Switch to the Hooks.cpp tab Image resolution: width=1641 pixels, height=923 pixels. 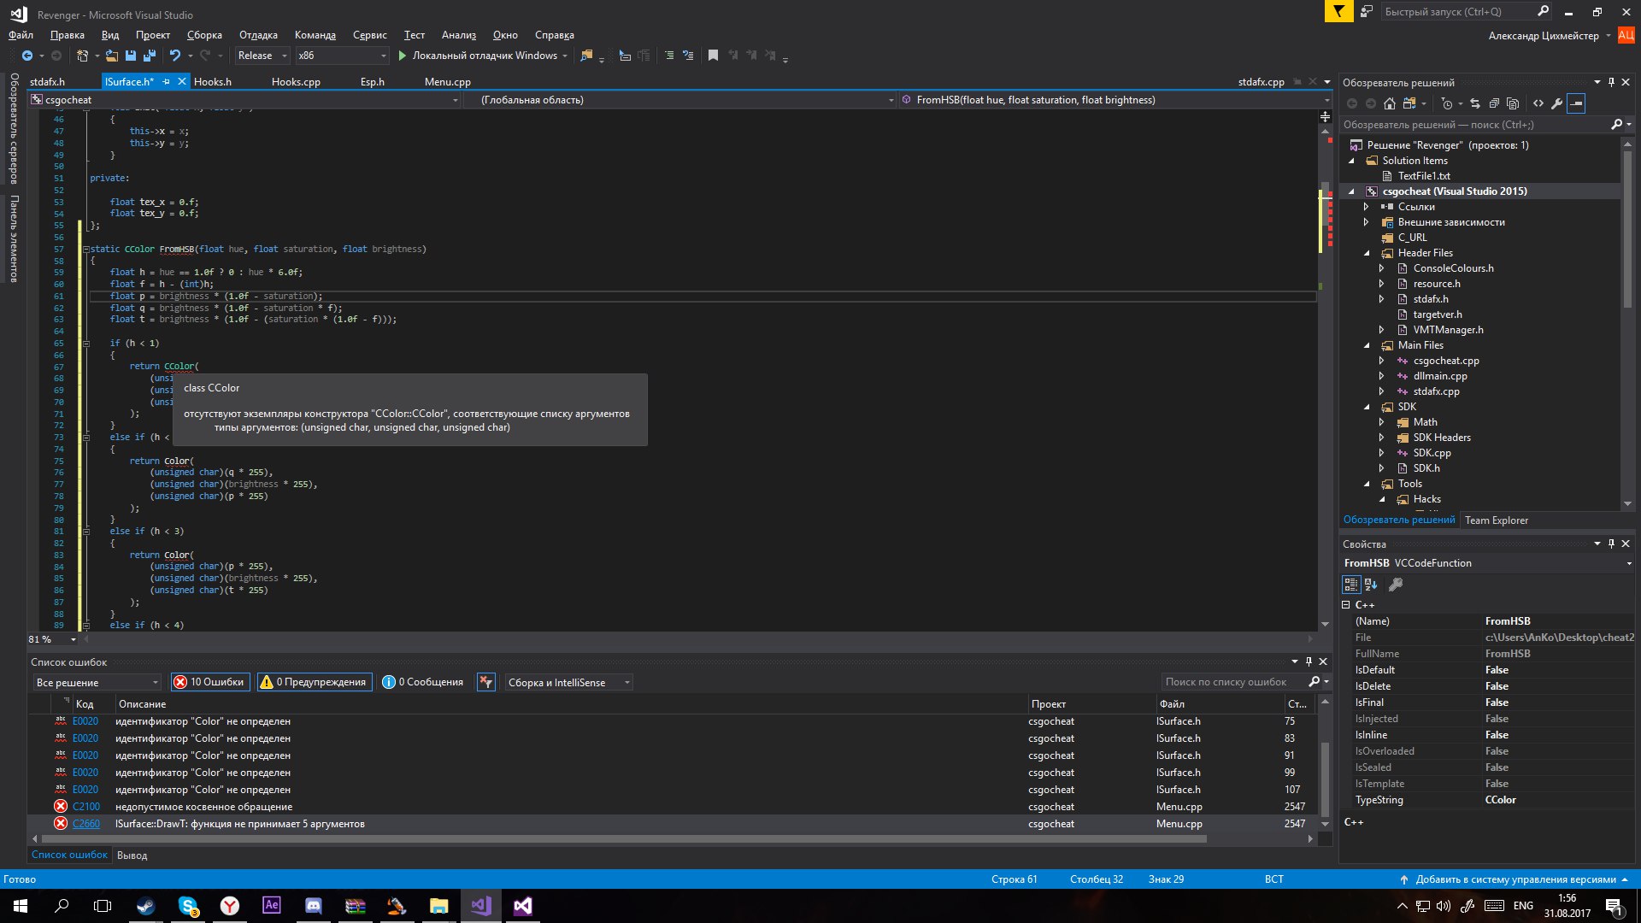pyautogui.click(x=296, y=82)
